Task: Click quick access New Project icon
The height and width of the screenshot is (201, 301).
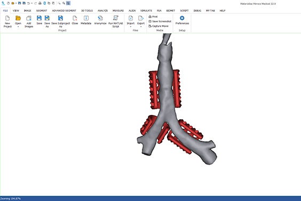Action: pyautogui.click(x=8, y=3)
